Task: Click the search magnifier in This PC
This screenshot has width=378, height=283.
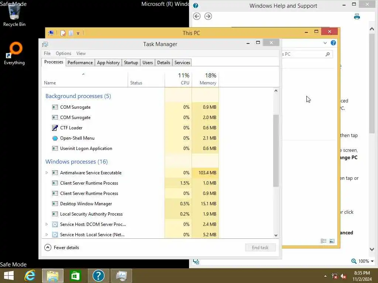Action: tap(327, 54)
